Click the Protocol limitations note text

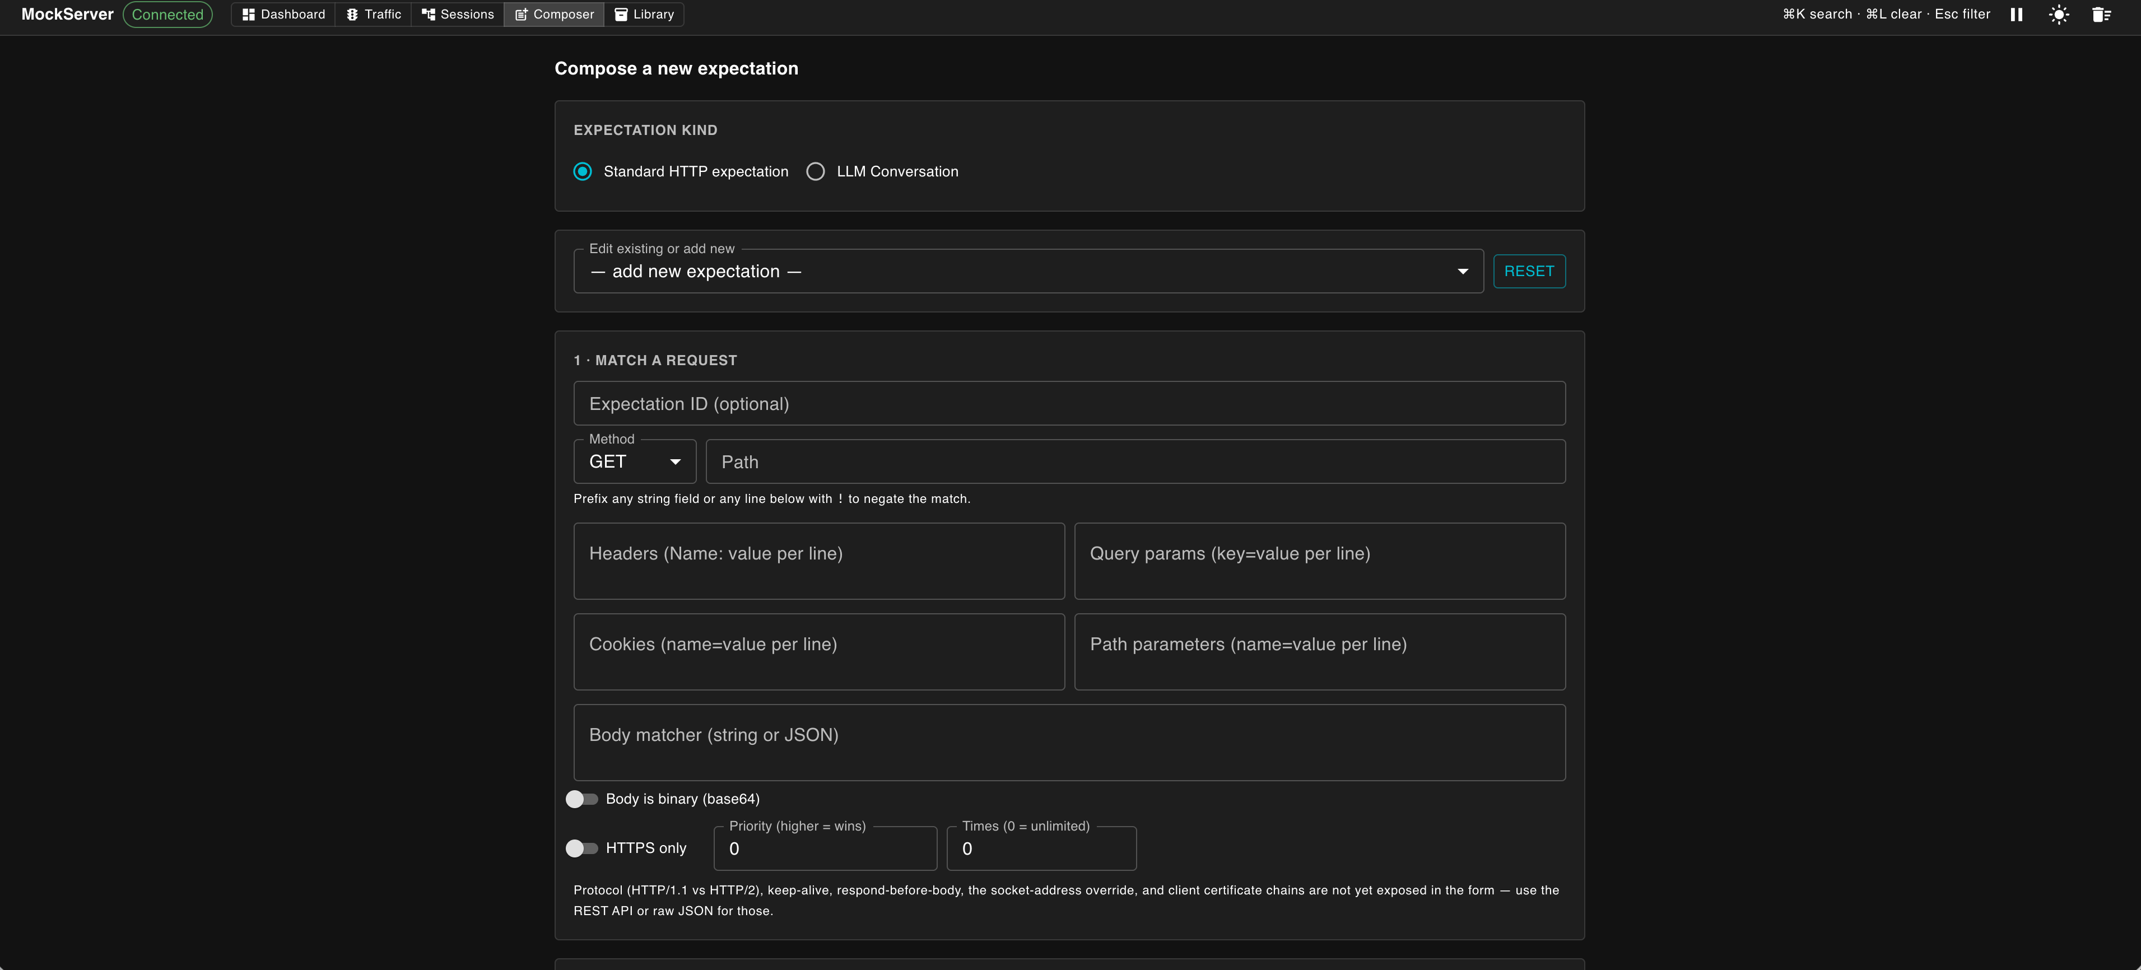click(1067, 900)
